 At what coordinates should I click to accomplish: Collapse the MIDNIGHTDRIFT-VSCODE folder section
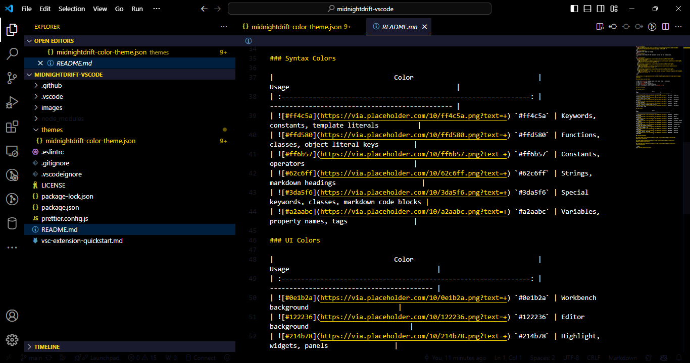coord(130,74)
